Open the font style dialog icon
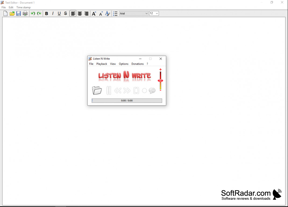 108,13
